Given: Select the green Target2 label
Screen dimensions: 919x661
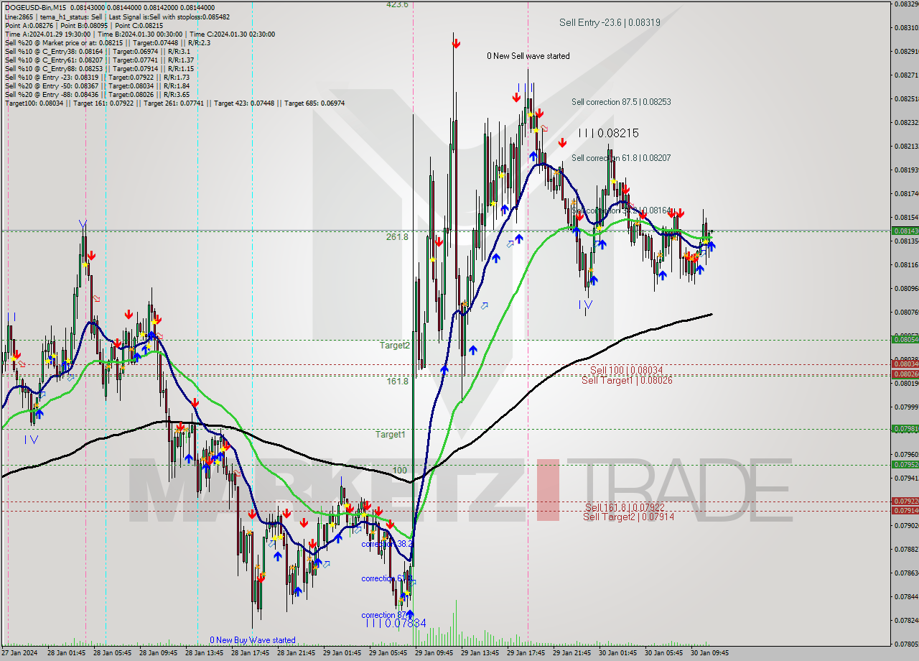Looking at the screenshot, I should (x=395, y=346).
